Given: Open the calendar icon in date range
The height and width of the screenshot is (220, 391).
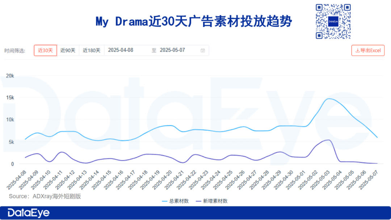Looking at the screenshot, I should 203,51.
